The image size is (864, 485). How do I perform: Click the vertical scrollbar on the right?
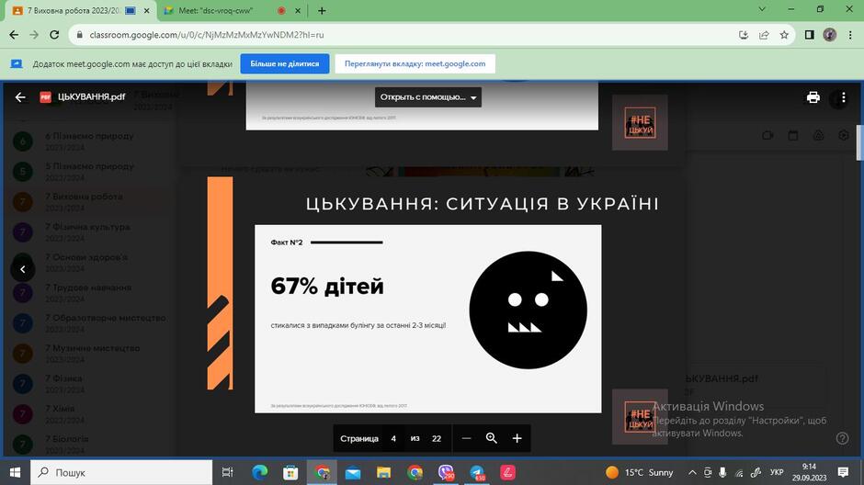click(859, 142)
